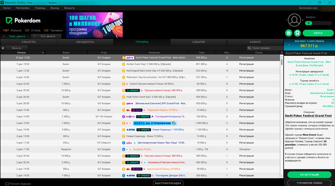
Task: Click the gift box bonus icon
Action: [x=289, y=33]
